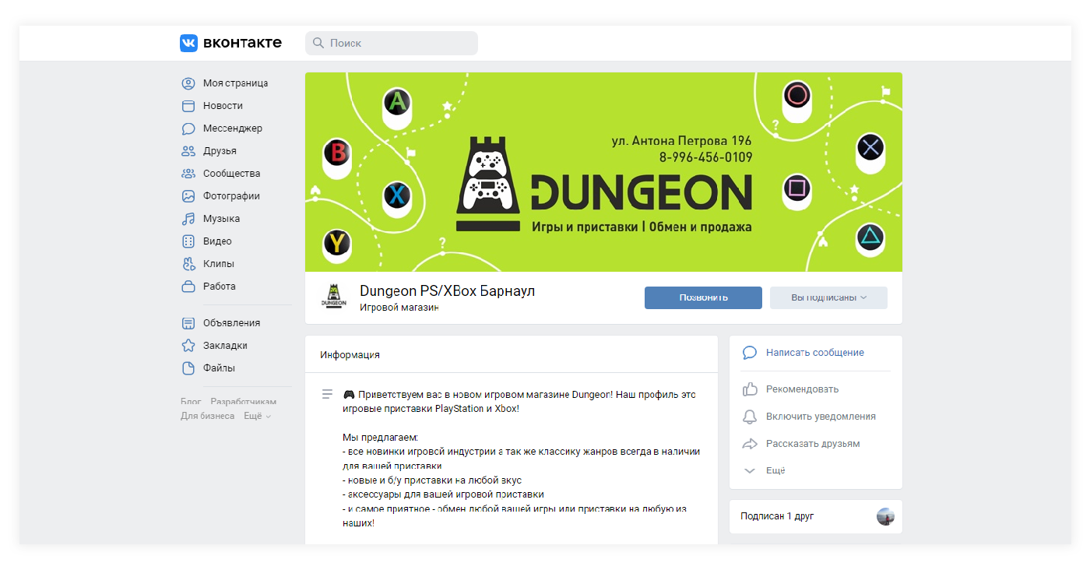Open the Music note icon
Image resolution: width=1090 pixels, height=577 pixels.
[x=188, y=219]
